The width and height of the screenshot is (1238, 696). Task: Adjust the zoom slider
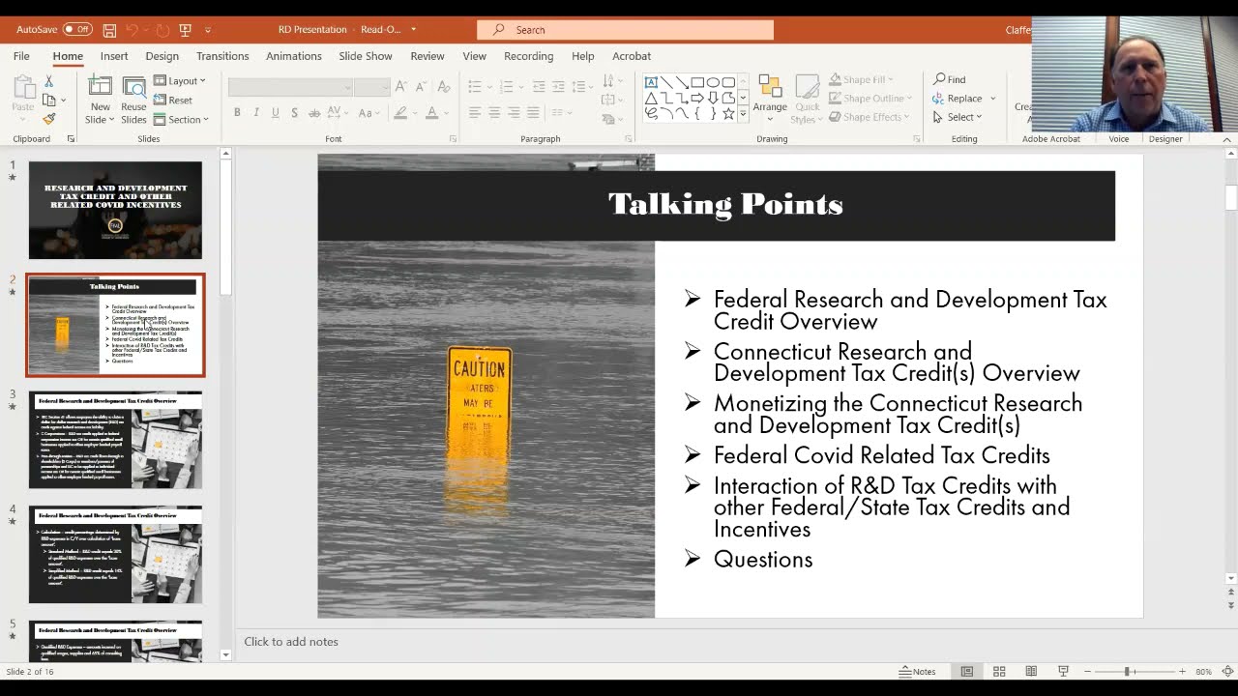click(x=1127, y=672)
